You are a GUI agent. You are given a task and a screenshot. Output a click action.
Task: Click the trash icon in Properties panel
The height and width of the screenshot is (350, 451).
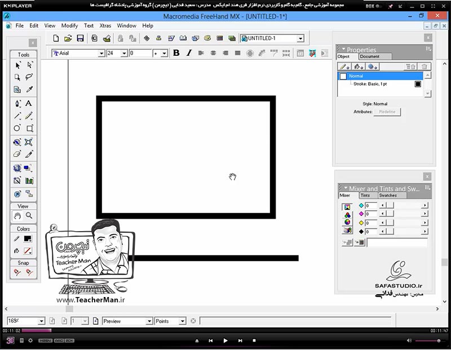[x=424, y=67]
